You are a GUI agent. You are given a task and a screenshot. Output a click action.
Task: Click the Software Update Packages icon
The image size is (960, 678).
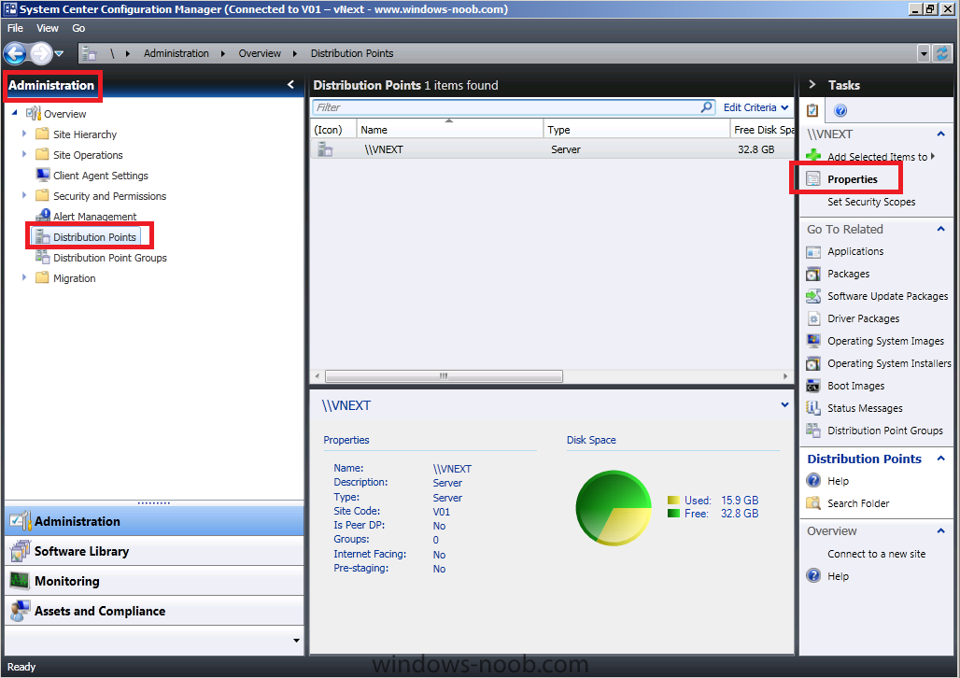point(813,296)
